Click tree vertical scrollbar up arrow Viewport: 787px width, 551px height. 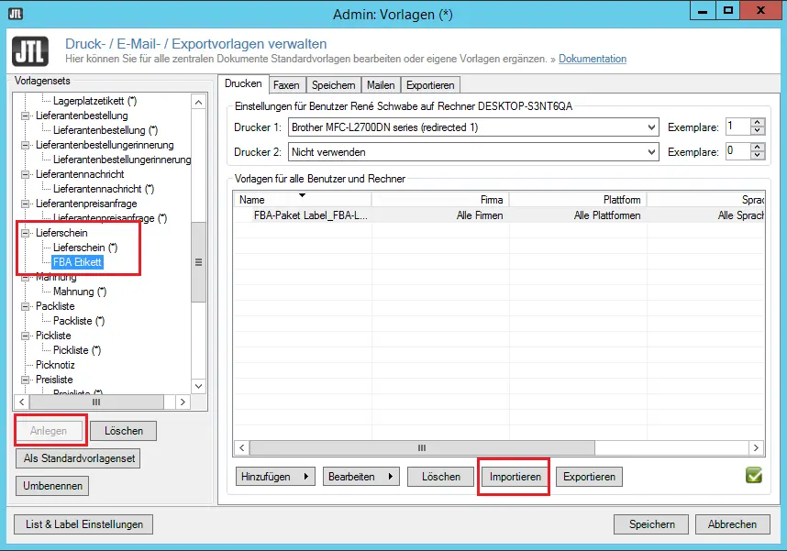199,103
